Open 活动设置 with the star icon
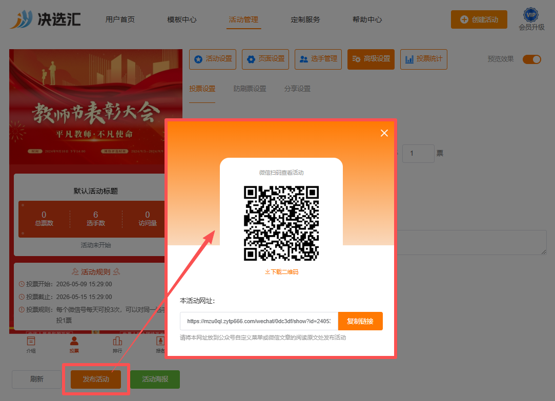 pos(213,59)
